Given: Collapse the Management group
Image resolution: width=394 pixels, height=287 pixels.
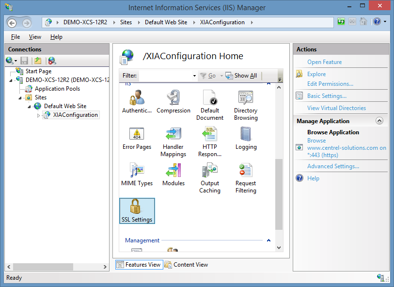Looking at the screenshot, I should pos(268,240).
